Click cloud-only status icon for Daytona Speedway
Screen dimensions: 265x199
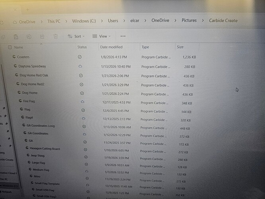pyautogui.click(x=80, y=66)
